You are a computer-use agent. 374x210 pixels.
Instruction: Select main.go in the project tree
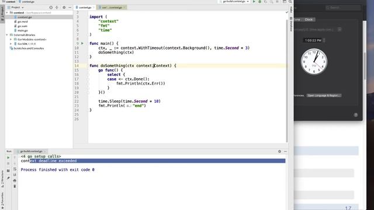(23, 30)
